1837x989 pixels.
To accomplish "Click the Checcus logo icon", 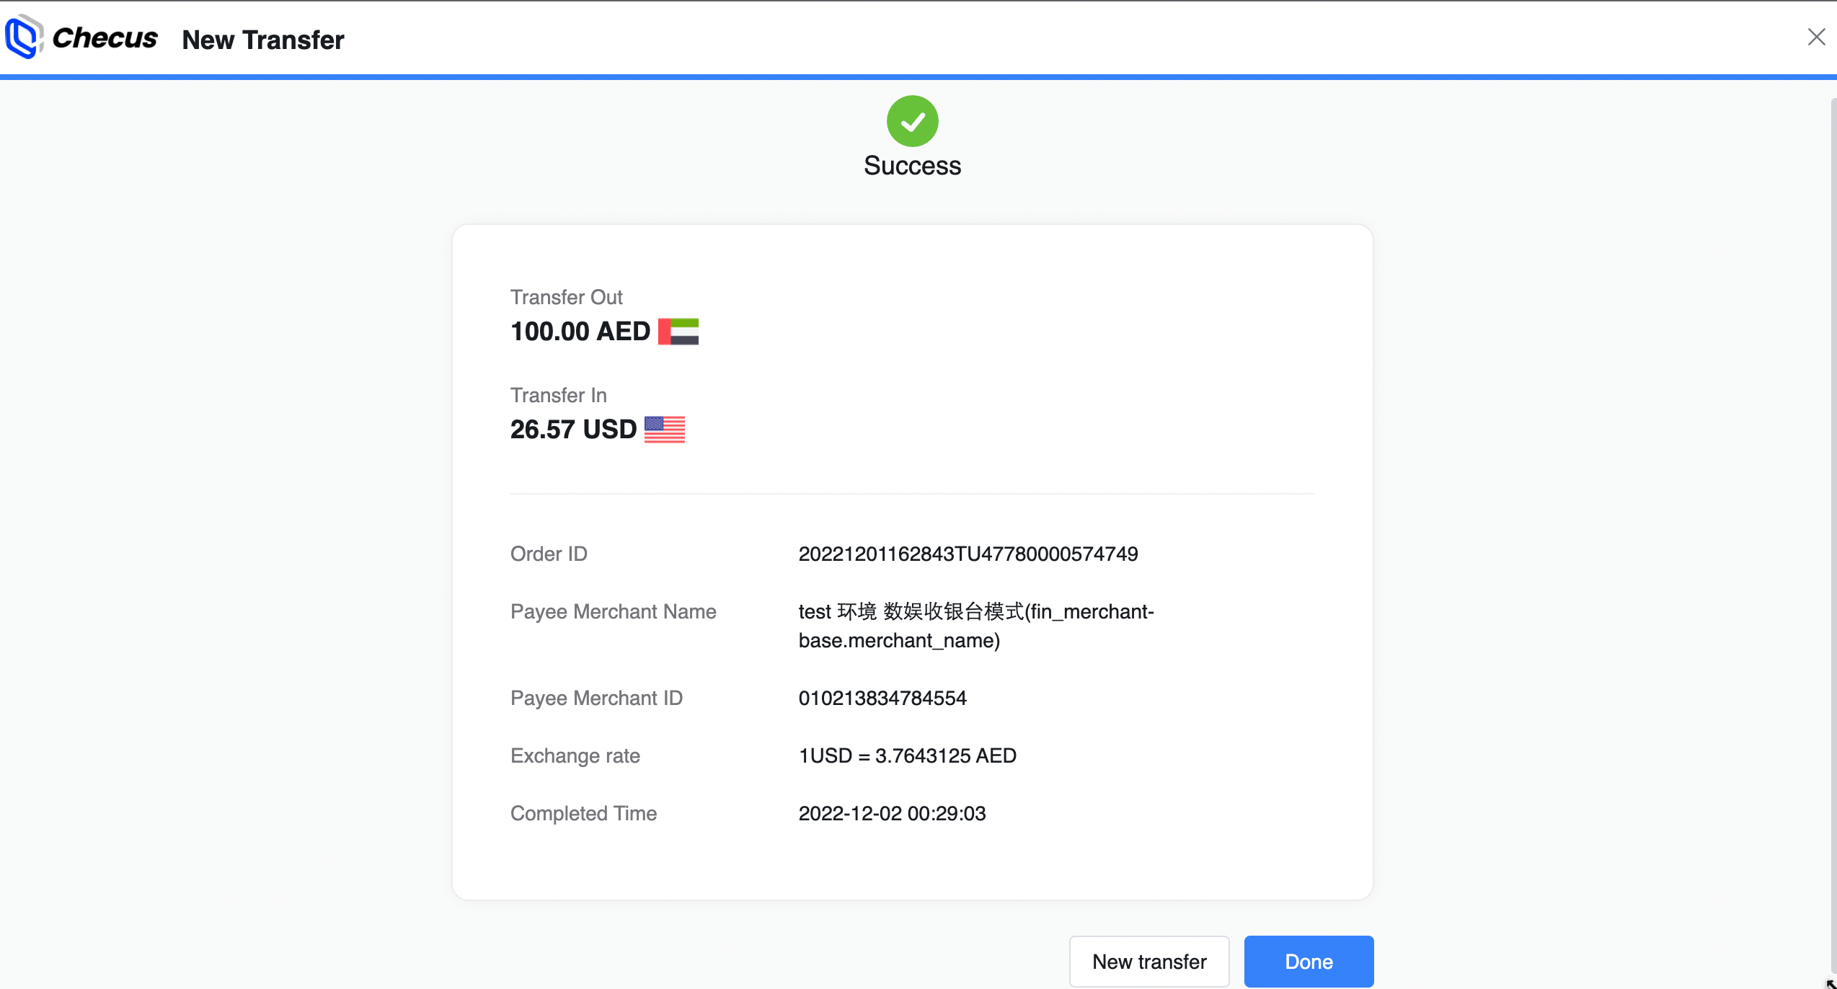I will tap(24, 37).
